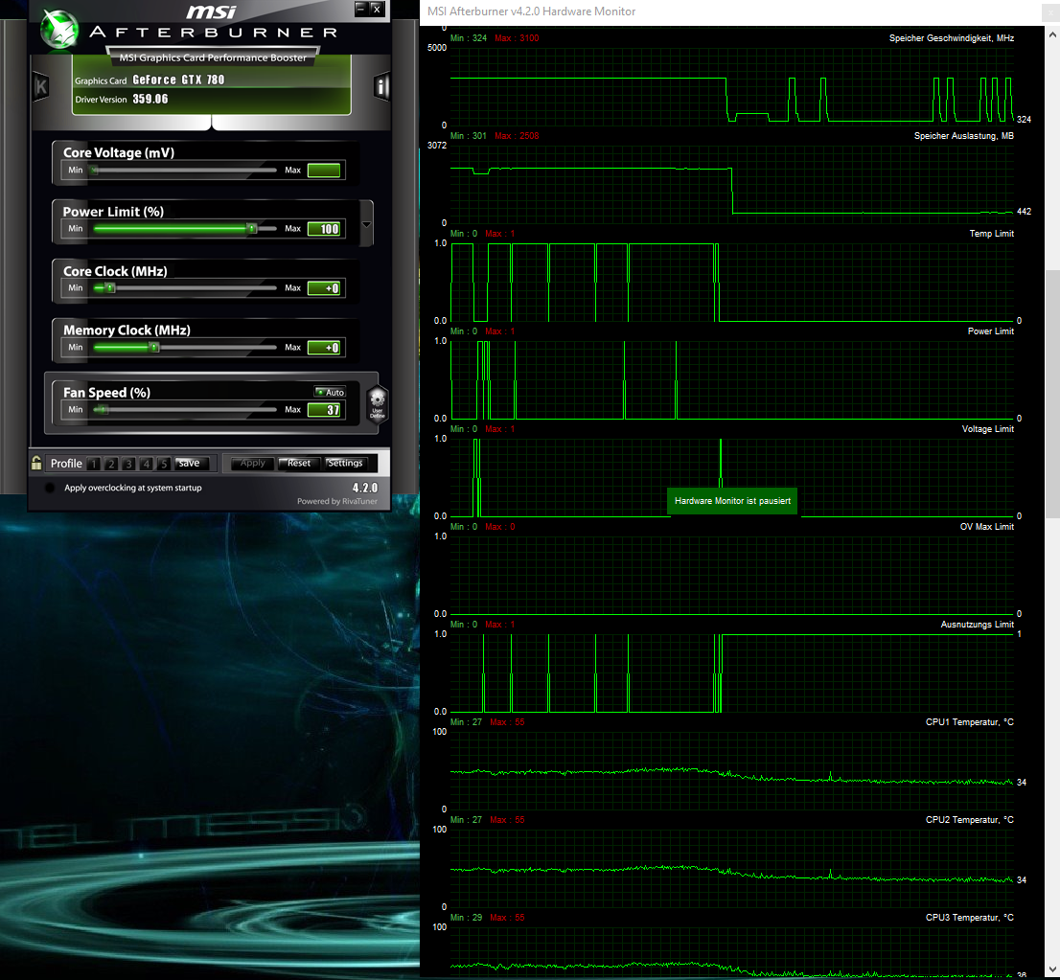
Task: Click the Fan Speed value field showing 37
Action: (x=324, y=410)
